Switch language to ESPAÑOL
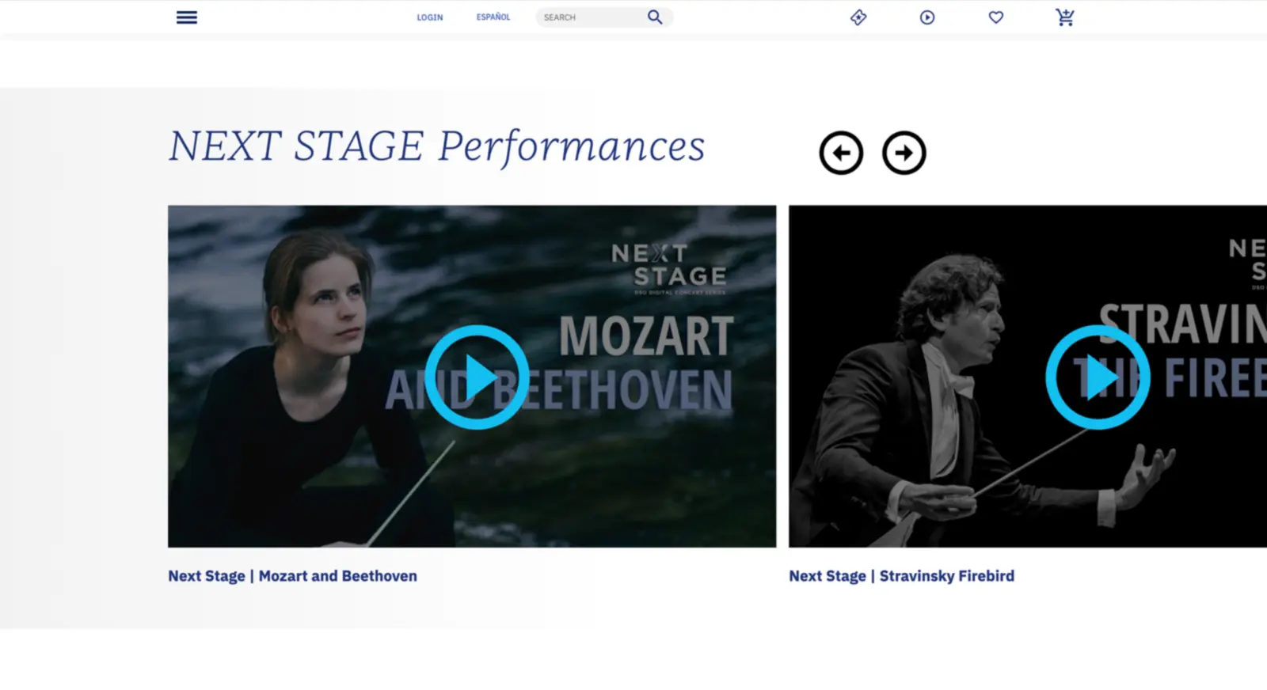The width and height of the screenshot is (1267, 690). click(493, 17)
